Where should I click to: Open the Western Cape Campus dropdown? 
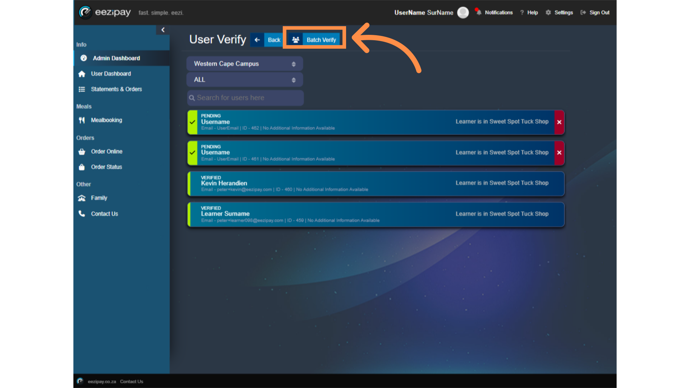pyautogui.click(x=245, y=64)
